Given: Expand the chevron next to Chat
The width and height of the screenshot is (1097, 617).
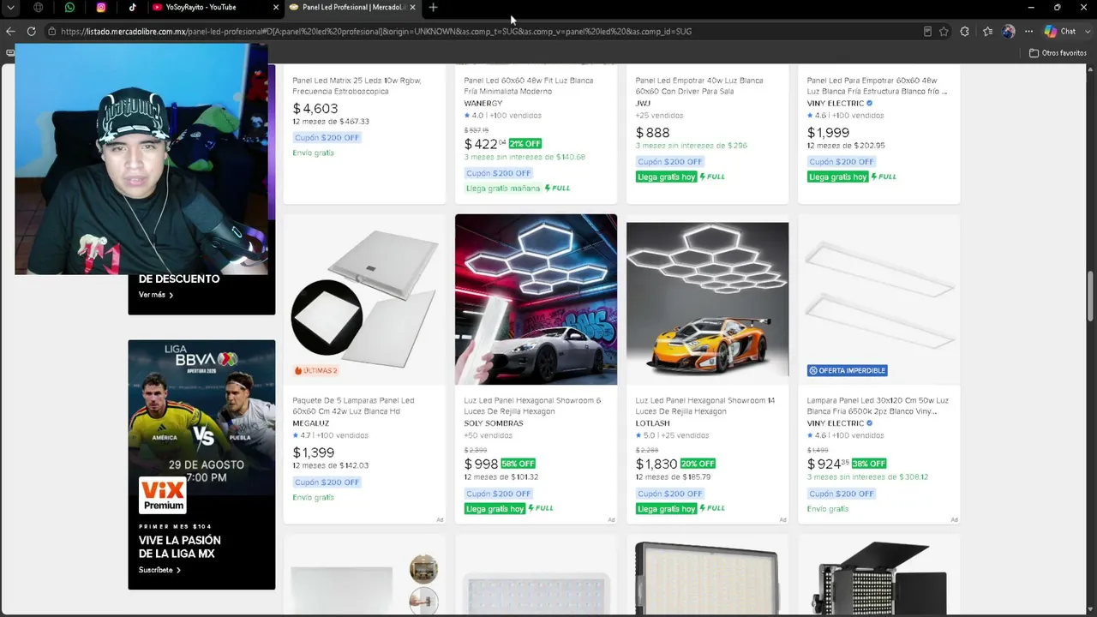Looking at the screenshot, I should (x=1086, y=32).
